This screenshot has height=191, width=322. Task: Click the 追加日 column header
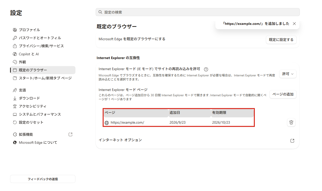(x=190, y=113)
